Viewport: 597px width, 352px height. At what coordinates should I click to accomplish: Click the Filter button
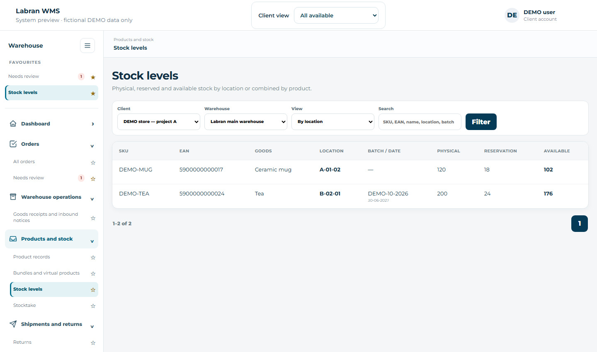coord(481,122)
